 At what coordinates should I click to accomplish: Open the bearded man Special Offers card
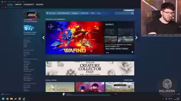pyautogui.click(x=90, y=87)
